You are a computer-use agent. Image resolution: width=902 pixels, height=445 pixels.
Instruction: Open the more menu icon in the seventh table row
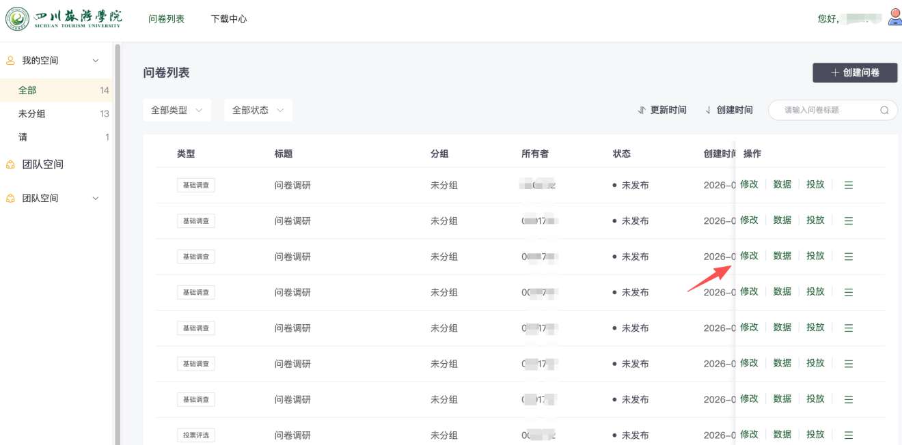pos(849,399)
